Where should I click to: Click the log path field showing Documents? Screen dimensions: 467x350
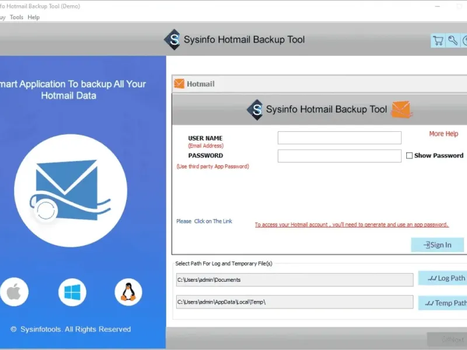(295, 280)
